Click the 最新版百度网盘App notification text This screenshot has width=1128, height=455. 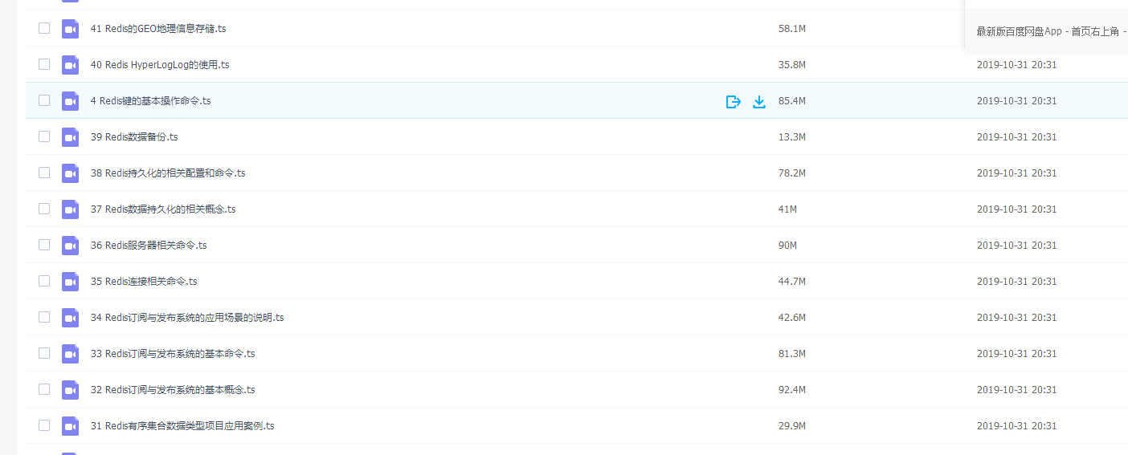[1052, 31]
